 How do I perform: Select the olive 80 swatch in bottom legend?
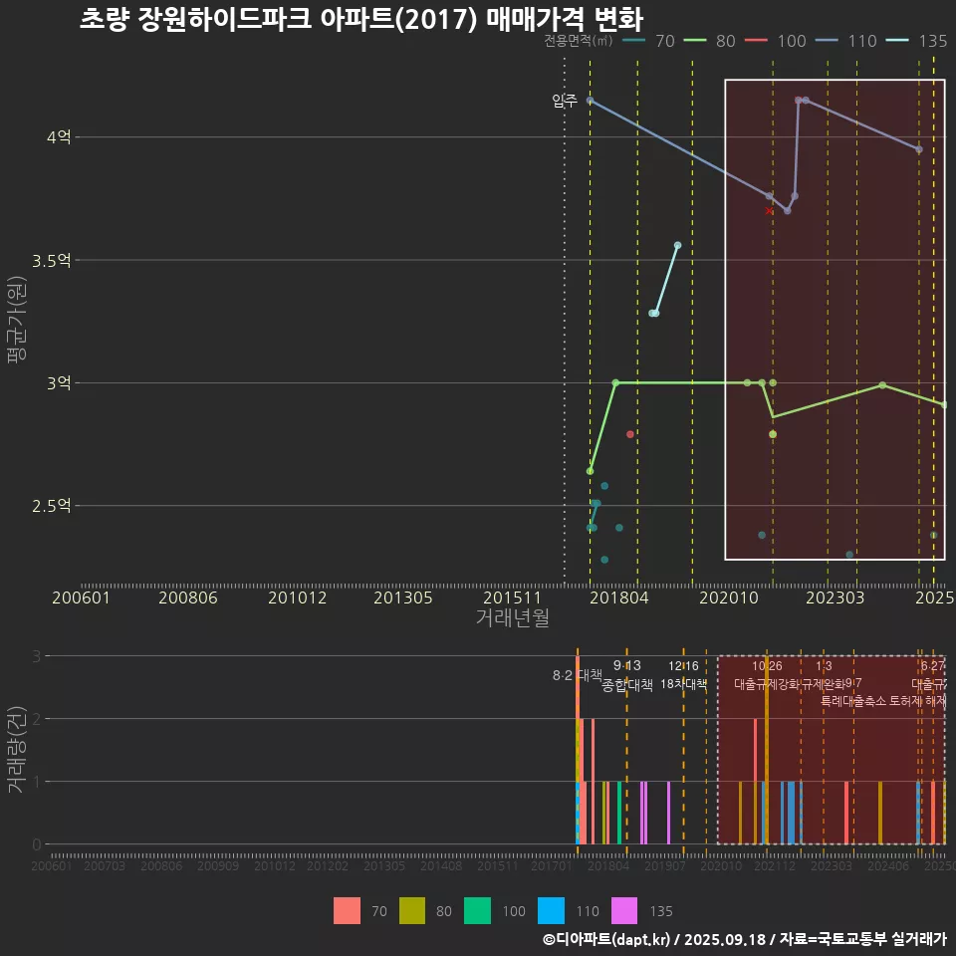click(x=412, y=910)
